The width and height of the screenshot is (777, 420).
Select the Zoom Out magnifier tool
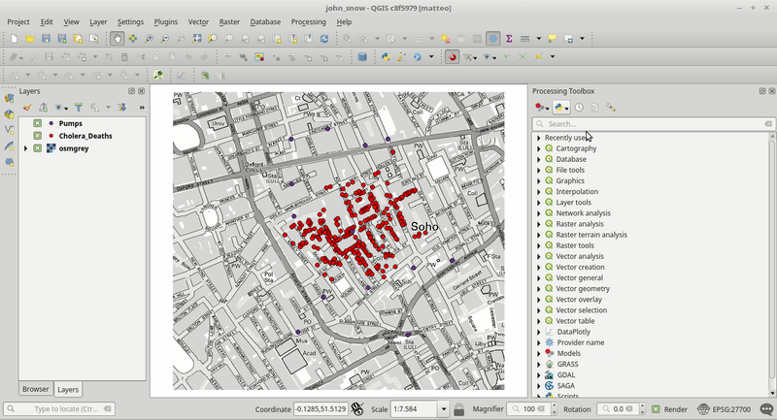pyautogui.click(x=164, y=39)
